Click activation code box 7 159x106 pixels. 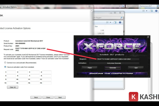click(35, 76)
